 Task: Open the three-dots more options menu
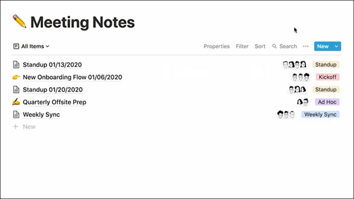[x=305, y=46]
